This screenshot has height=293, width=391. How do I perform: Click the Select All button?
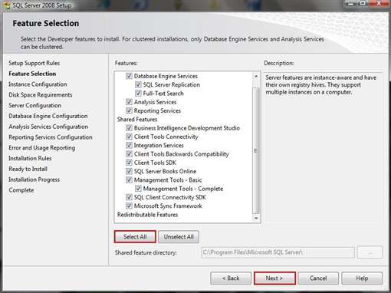click(x=135, y=237)
